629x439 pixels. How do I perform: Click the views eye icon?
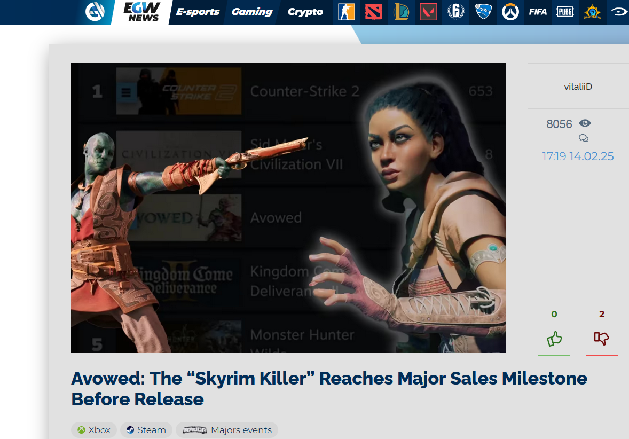(x=585, y=123)
